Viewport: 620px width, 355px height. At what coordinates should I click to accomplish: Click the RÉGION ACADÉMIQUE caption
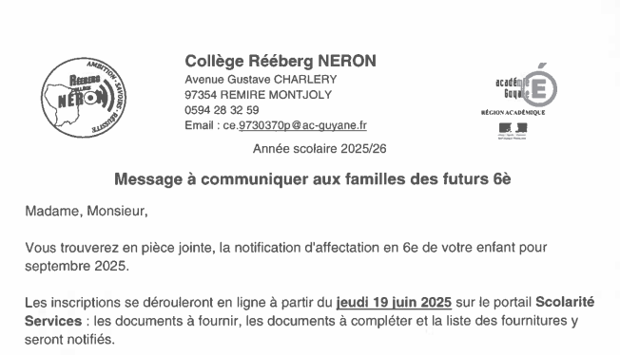[513, 113]
